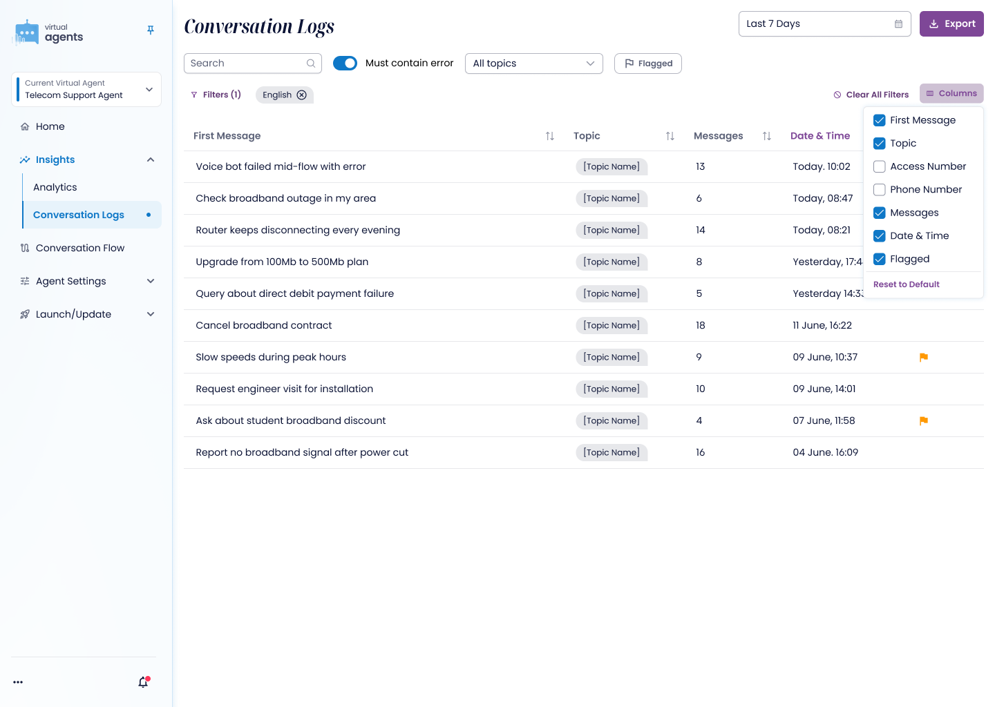Open Conversation Flow page

point(80,249)
